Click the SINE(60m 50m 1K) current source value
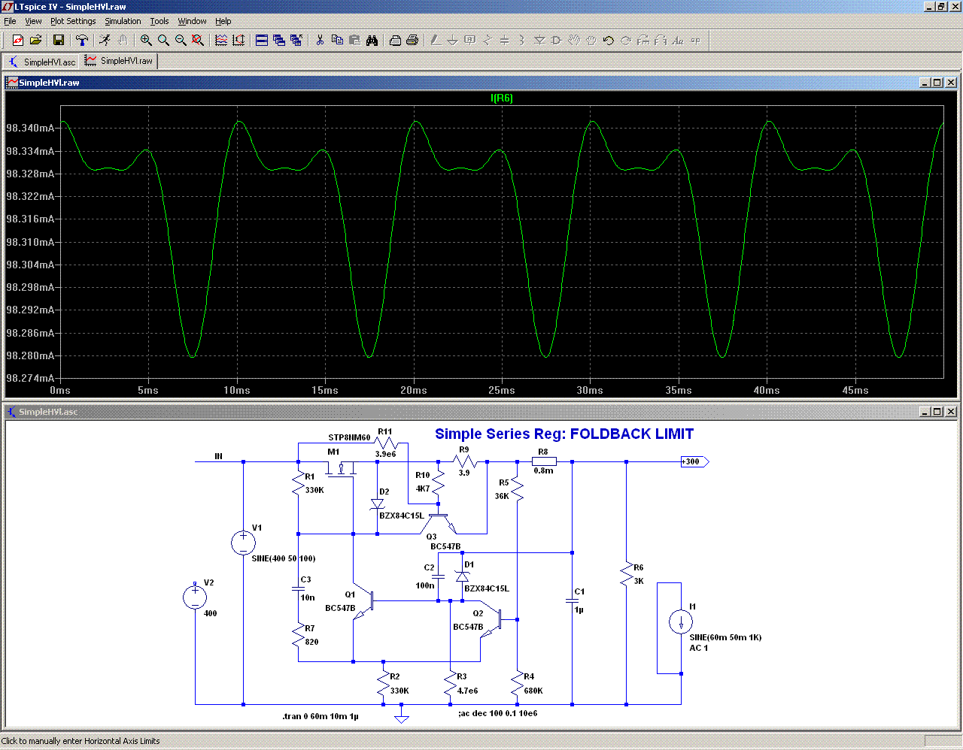Screen dimensions: 963x750 [x=725, y=637]
